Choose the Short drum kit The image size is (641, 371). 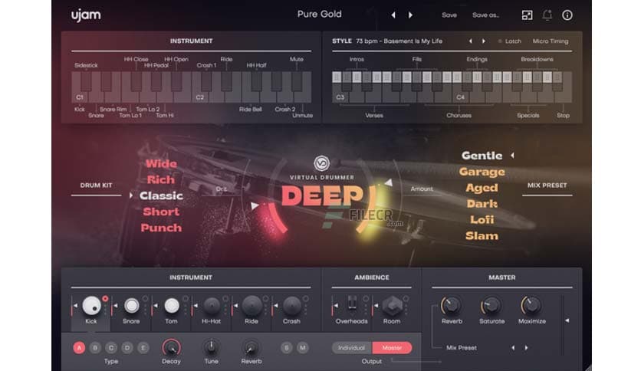tap(161, 212)
